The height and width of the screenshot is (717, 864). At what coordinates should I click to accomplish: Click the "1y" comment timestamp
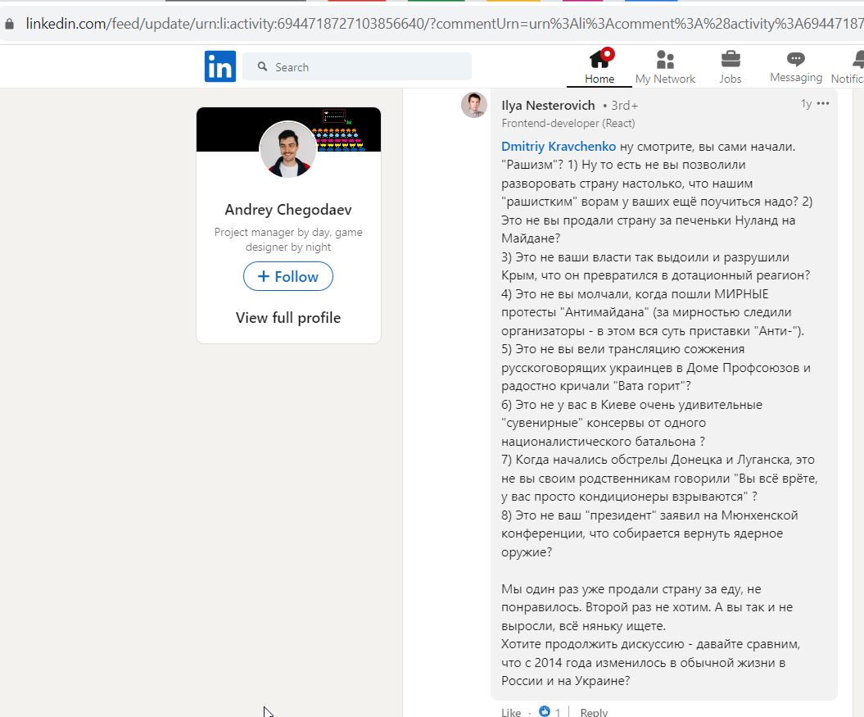coord(806,104)
